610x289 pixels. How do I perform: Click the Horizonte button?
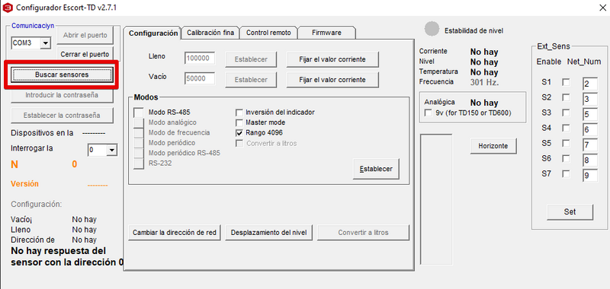pos(493,146)
